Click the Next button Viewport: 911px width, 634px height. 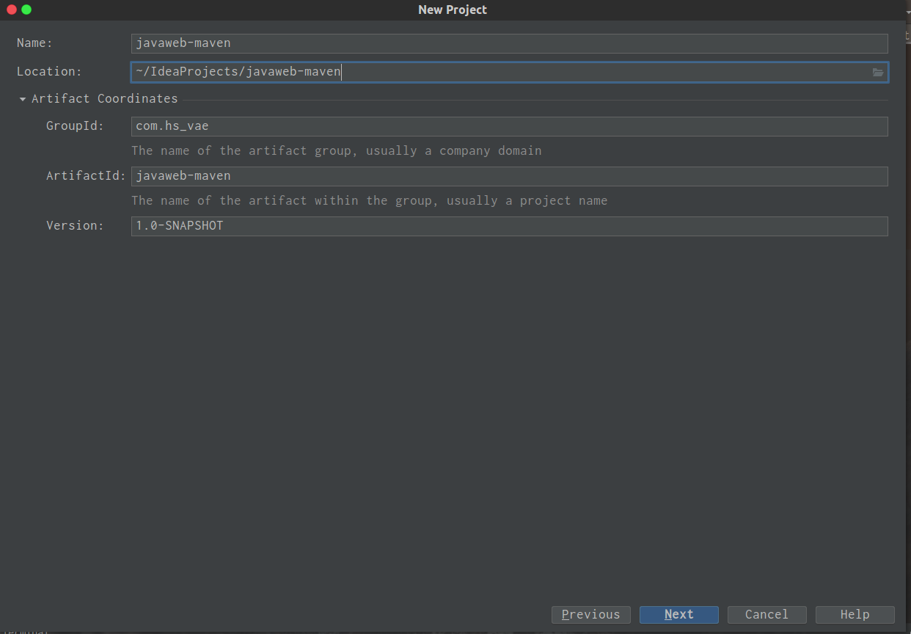point(679,615)
